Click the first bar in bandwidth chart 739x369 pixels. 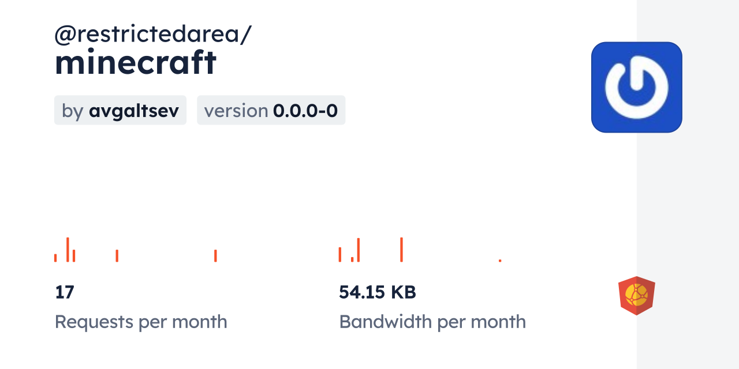[x=340, y=254]
